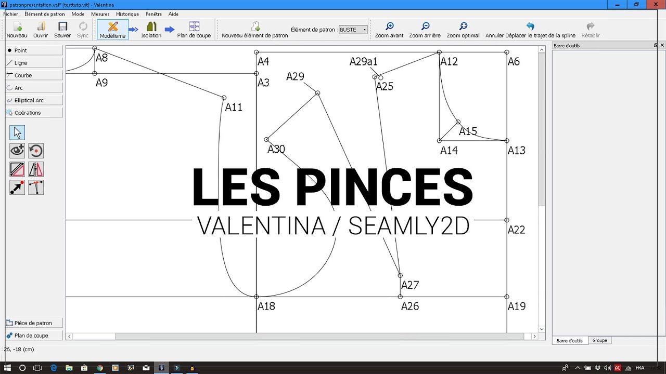This screenshot has height=374, width=666.
Task: Click Zoom optimal
Action: (463, 30)
